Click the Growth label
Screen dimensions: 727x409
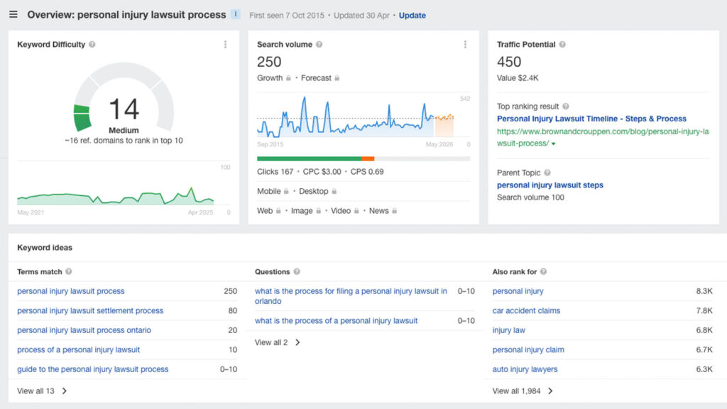[270, 78]
